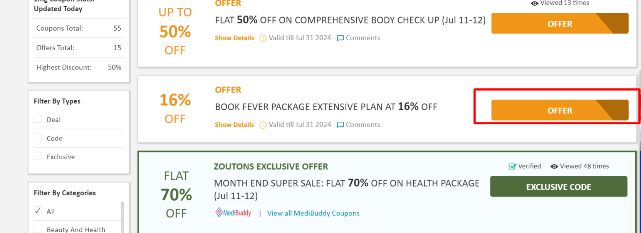Click the MediBuddy logo
The height and width of the screenshot is (233, 641).
pos(233,213)
